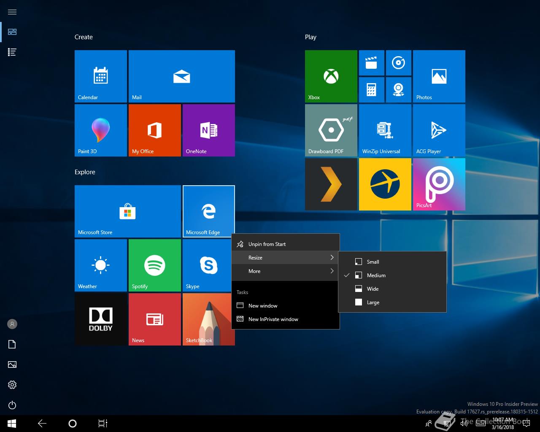This screenshot has height=432, width=540.
Task: Open Settings gear in Start sidebar
Action: point(12,385)
